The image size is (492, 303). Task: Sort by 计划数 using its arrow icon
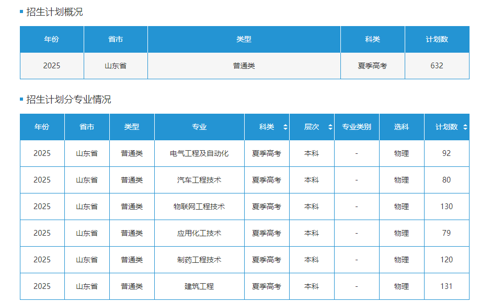pyautogui.click(x=465, y=127)
